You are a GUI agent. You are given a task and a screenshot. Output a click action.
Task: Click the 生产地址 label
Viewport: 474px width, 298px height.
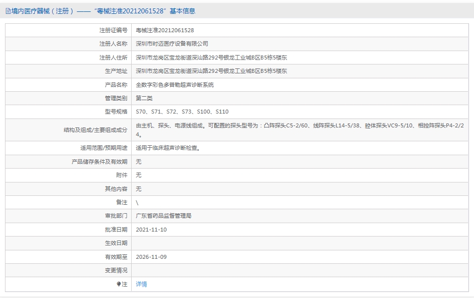(116, 71)
